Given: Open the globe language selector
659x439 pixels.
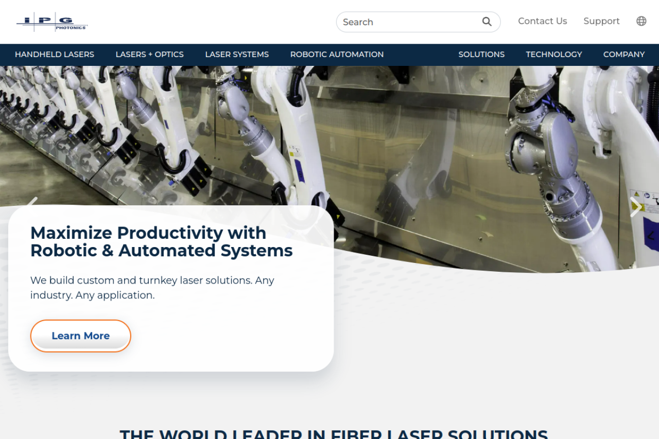Looking at the screenshot, I should [641, 21].
